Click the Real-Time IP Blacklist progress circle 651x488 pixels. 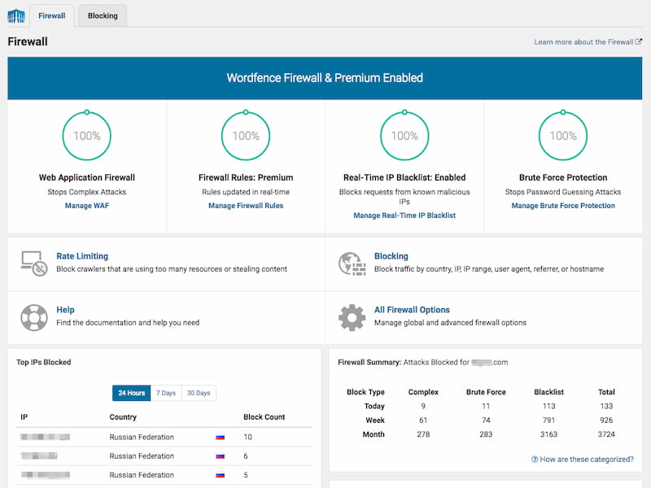coord(404,136)
